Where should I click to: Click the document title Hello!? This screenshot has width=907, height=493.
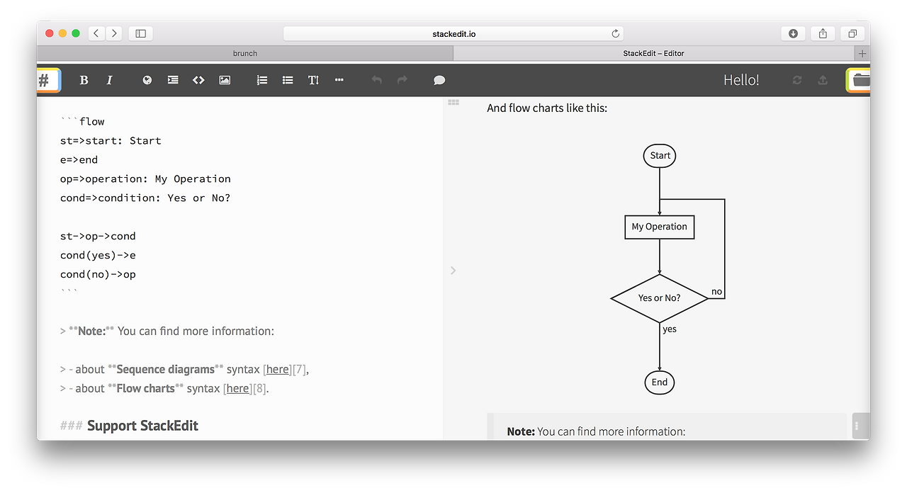point(741,80)
